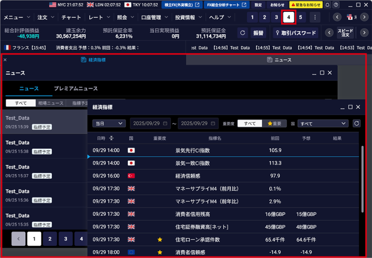Select すべて importance filter

pos(249,124)
